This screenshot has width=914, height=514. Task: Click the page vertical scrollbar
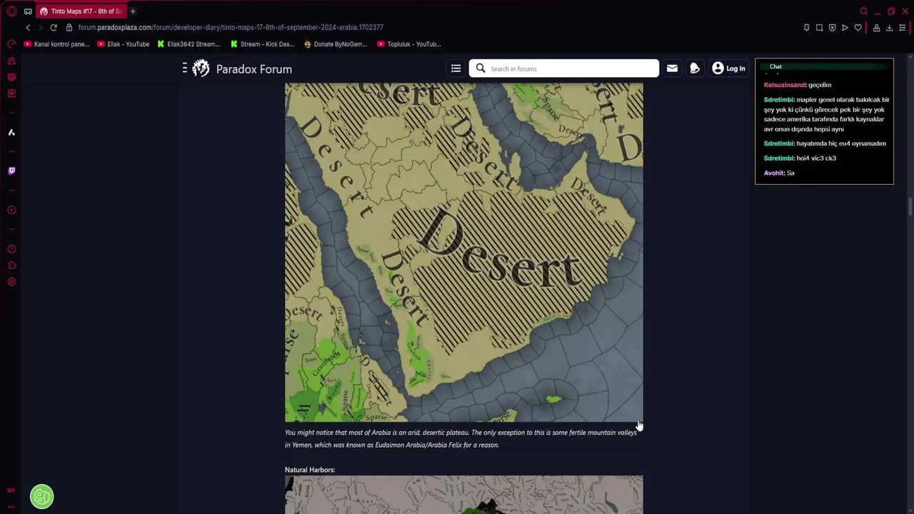click(x=910, y=207)
